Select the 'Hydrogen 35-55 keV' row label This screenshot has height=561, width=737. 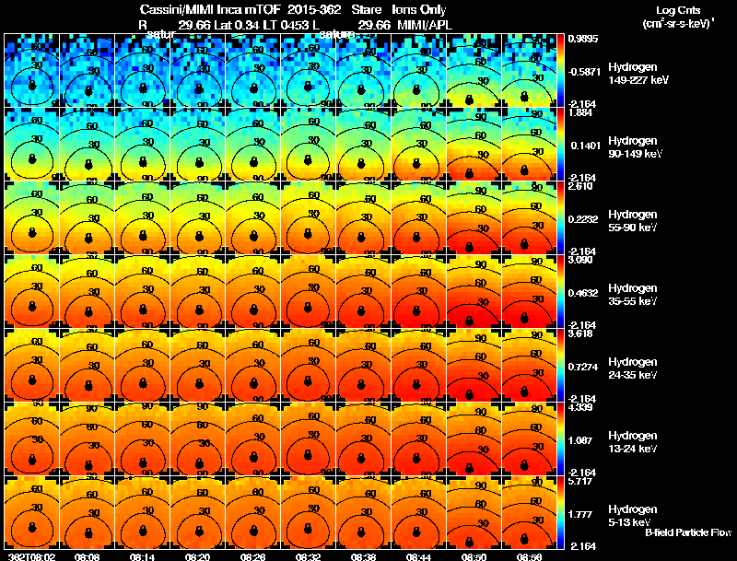click(633, 295)
